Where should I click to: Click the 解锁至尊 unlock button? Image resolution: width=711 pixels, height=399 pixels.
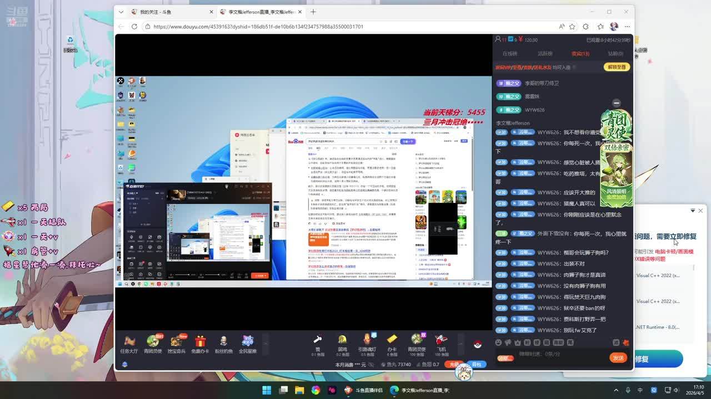617,67
